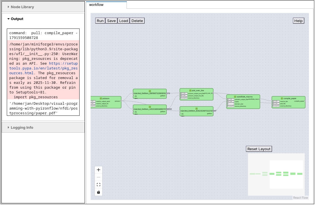The width and height of the screenshot is (316, 205).
Task: Click the zoom out minus control
Action: (98, 177)
